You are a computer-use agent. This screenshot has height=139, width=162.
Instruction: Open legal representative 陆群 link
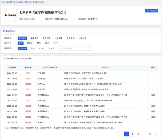[33, 19]
